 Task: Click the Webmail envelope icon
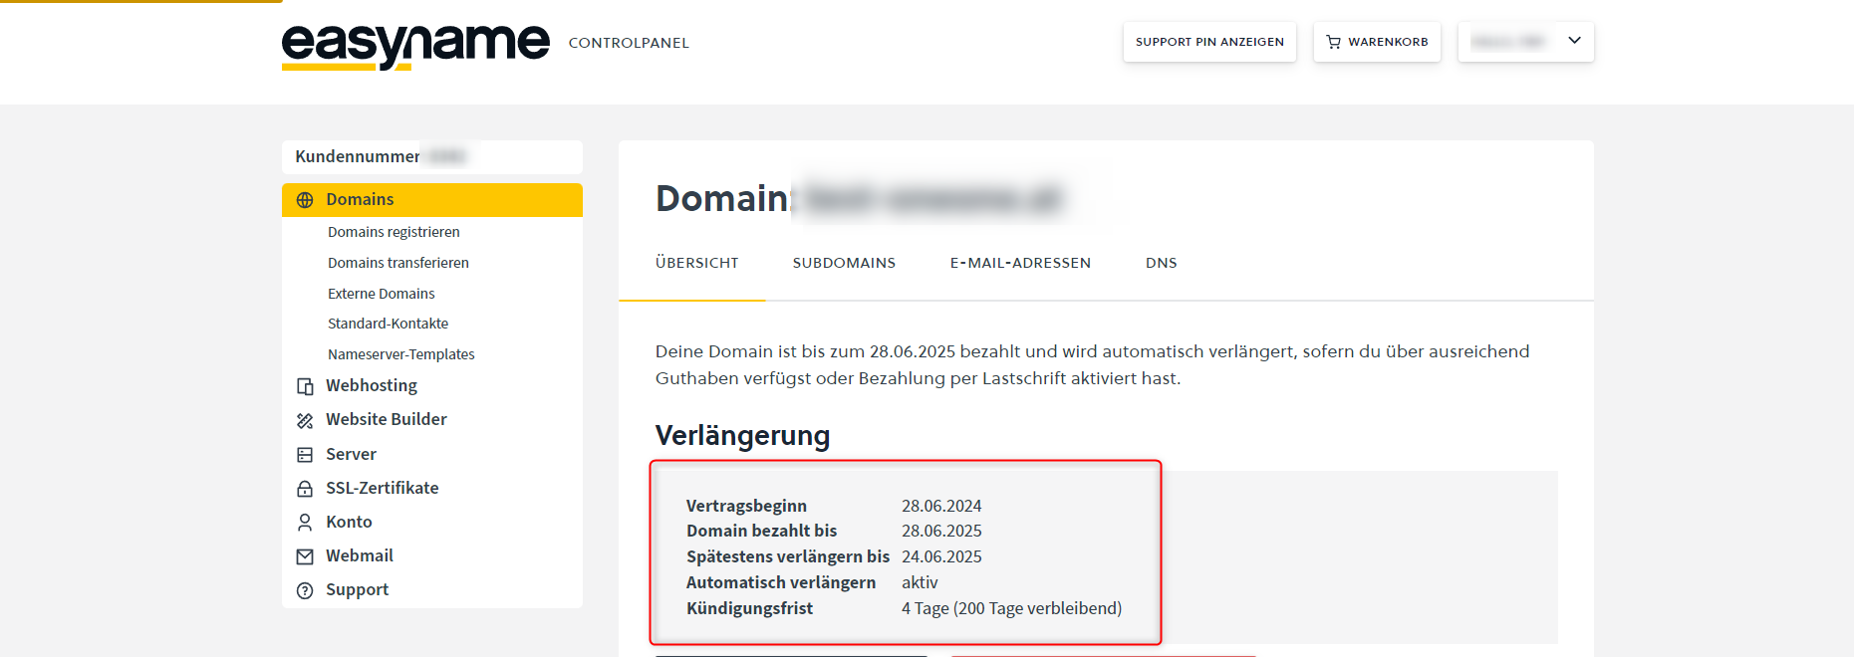click(x=305, y=556)
